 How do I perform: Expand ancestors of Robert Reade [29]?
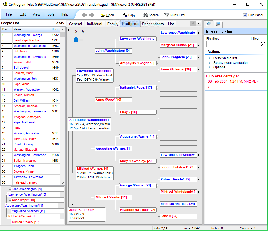click(199, 180)
